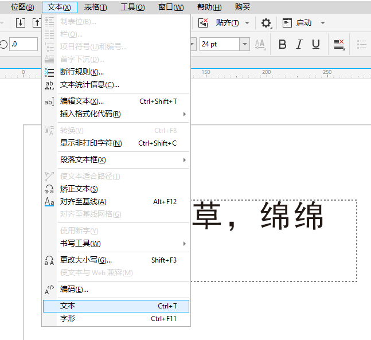The height and width of the screenshot is (340, 371).
Task: Choose 对齐至基线(A)
Action: point(116,202)
